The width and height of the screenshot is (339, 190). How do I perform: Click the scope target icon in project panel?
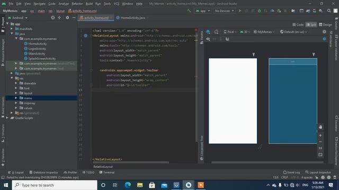click(x=53, y=17)
